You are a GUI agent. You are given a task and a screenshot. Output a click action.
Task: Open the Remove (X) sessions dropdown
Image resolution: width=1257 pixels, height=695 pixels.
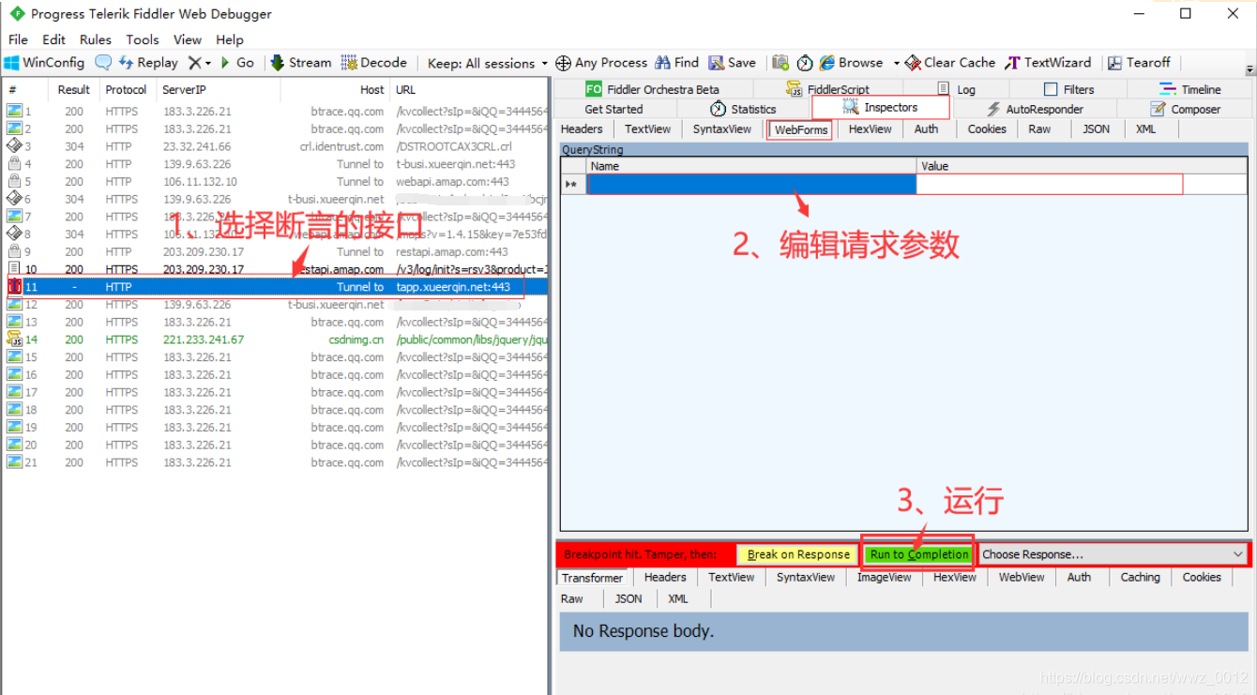tap(199, 63)
